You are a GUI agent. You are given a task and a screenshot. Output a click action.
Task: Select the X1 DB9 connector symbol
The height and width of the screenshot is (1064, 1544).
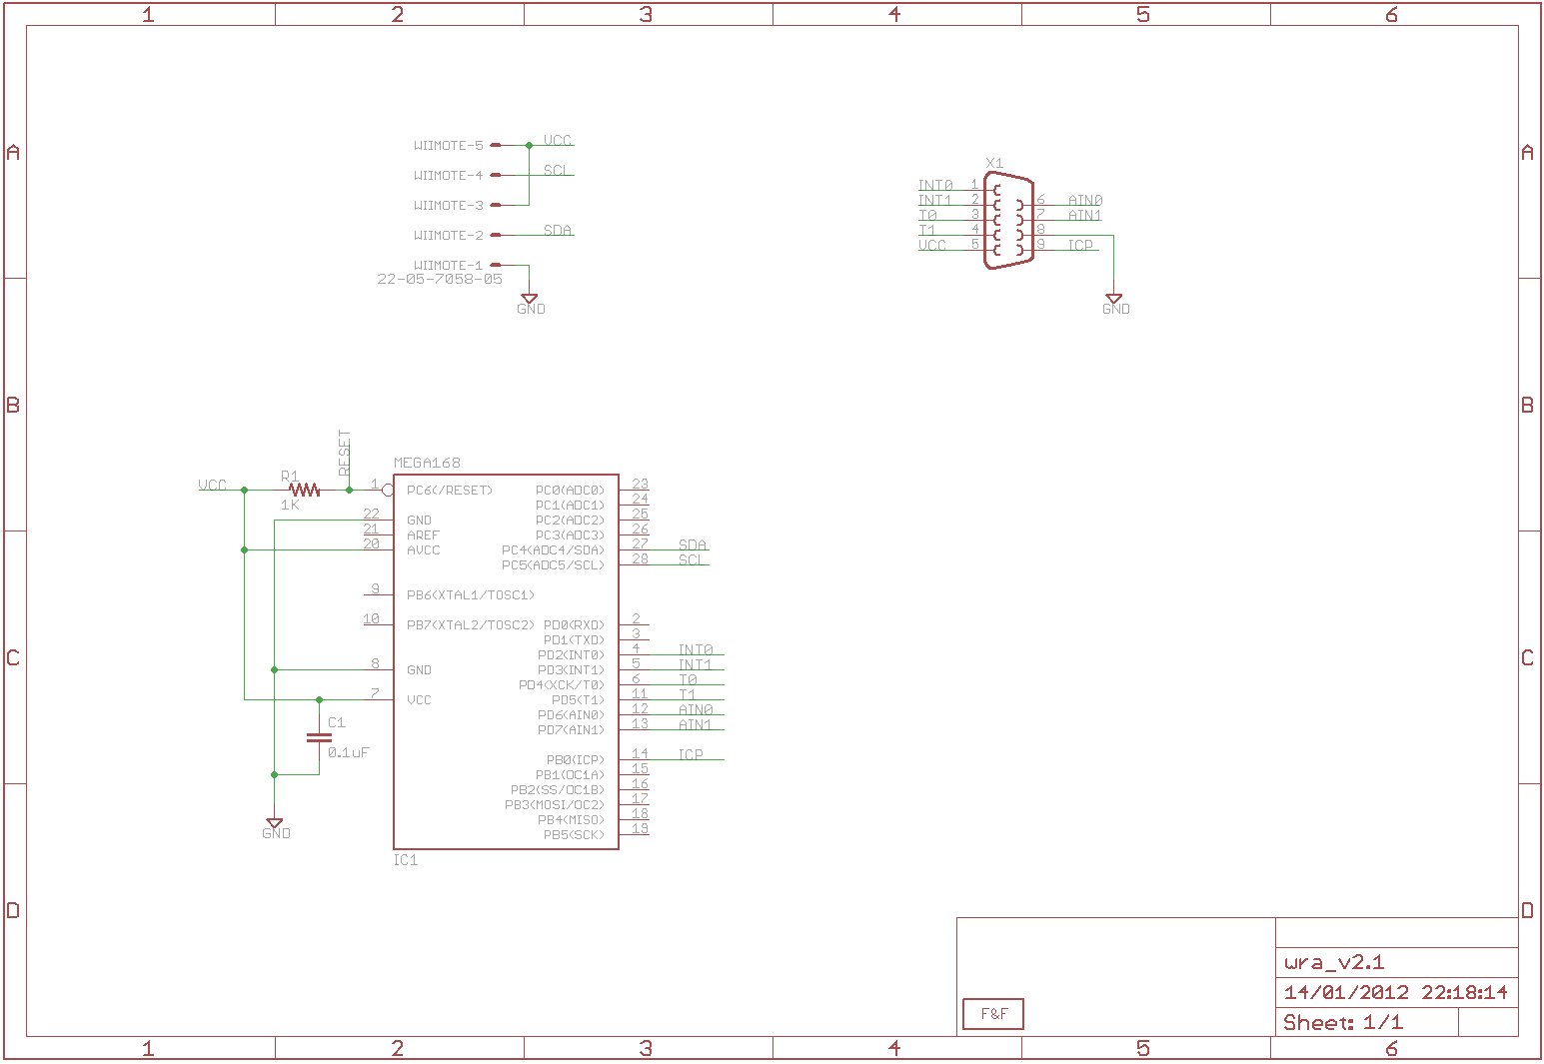(x=1007, y=221)
